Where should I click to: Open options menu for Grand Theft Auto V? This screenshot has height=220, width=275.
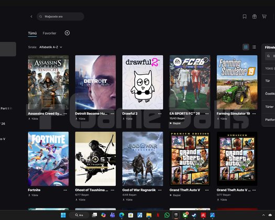pyautogui.click(x=207, y=190)
